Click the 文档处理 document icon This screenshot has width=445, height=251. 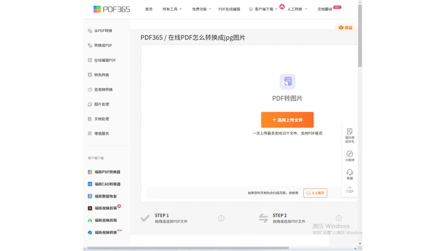tap(90, 119)
